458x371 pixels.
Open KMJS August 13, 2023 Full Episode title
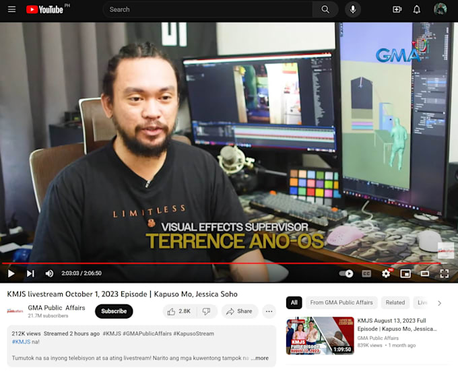[397, 325]
